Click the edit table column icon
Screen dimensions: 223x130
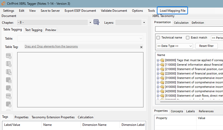[9, 72]
